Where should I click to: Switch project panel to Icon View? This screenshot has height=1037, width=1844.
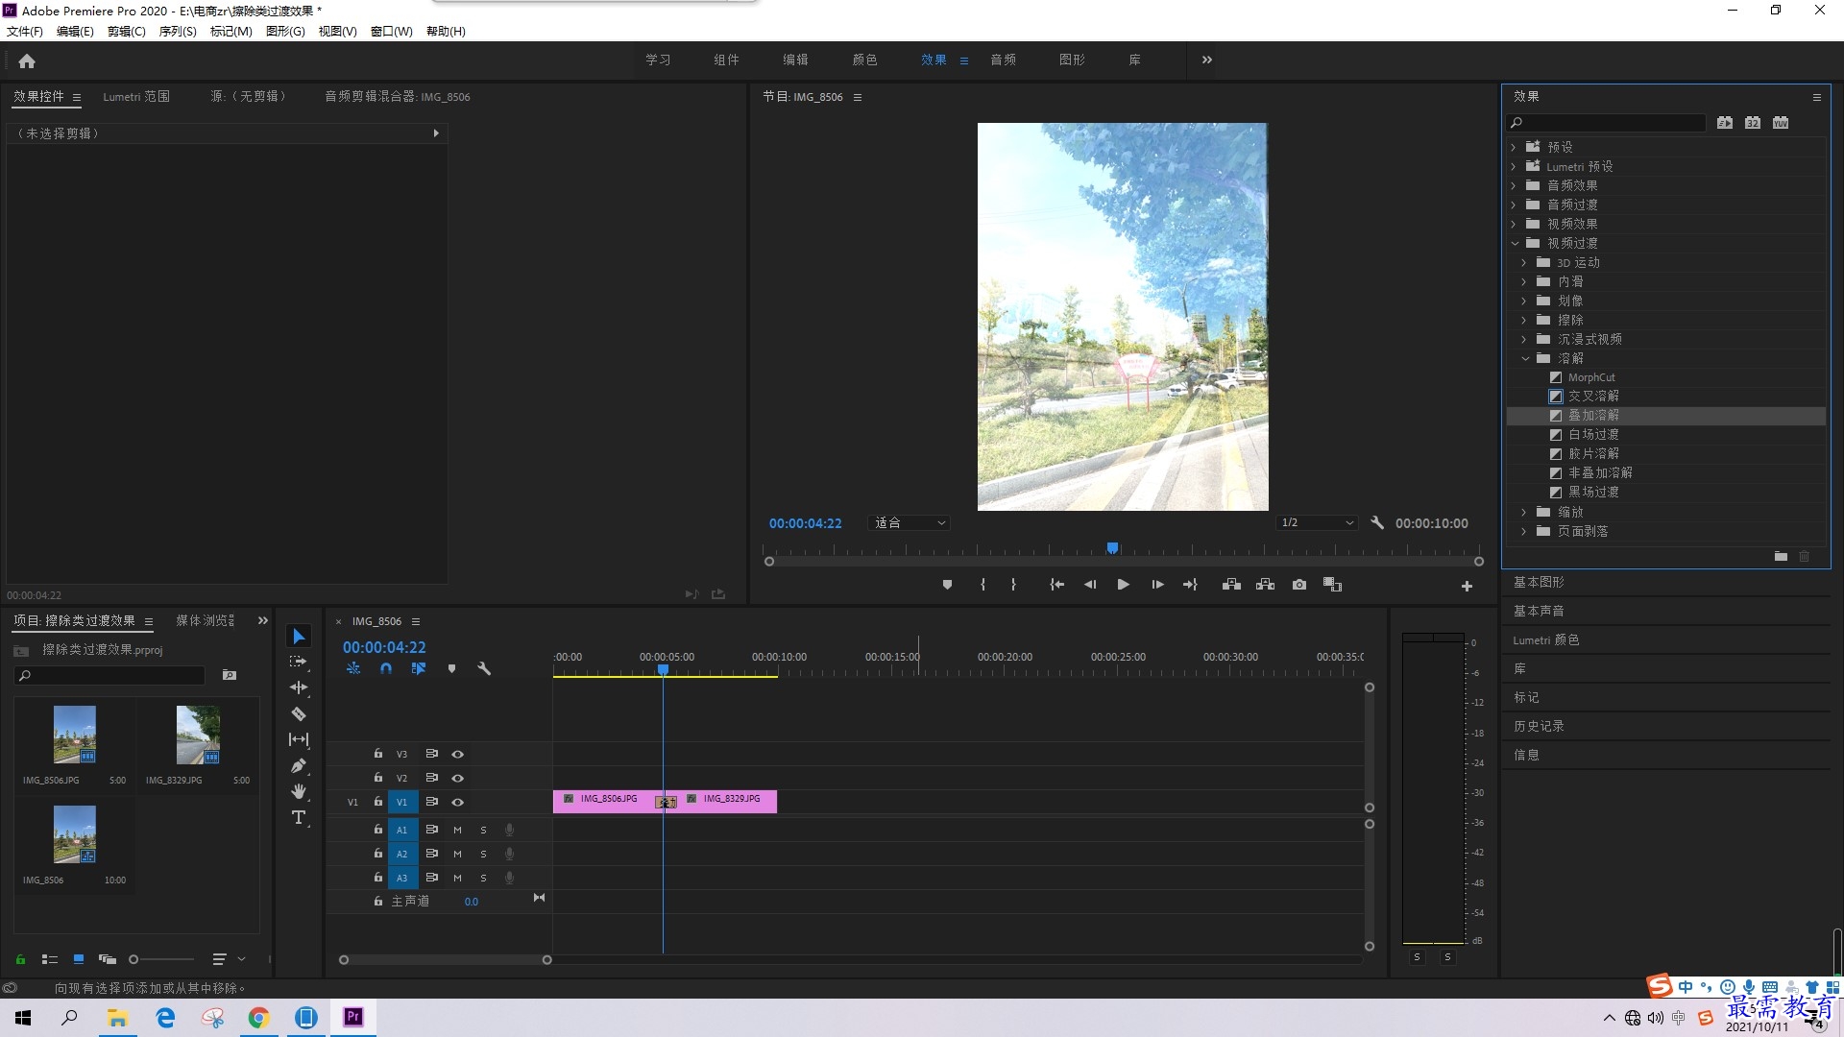tap(79, 959)
